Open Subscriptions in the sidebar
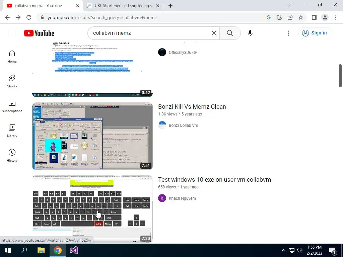The image size is (343, 257). coord(12,106)
